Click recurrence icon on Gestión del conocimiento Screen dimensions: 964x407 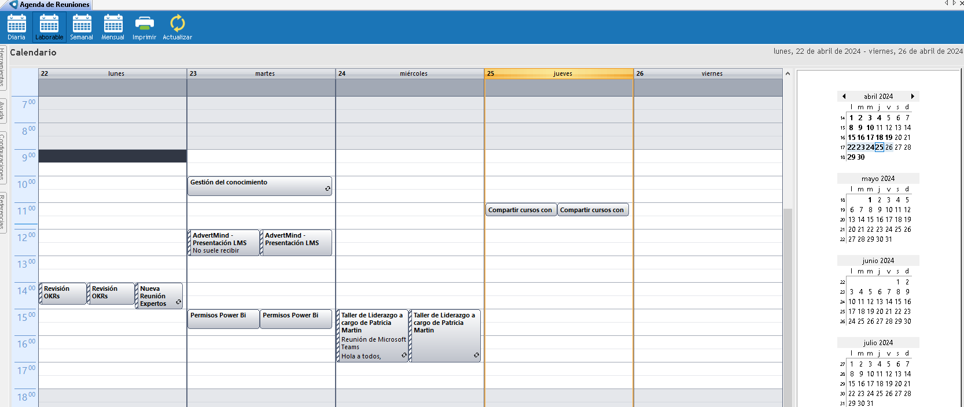(x=328, y=189)
